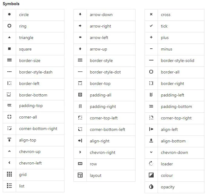This screenshot has width=209, height=195.
Task: Pick the corner-top-left icon
Action: point(80,118)
